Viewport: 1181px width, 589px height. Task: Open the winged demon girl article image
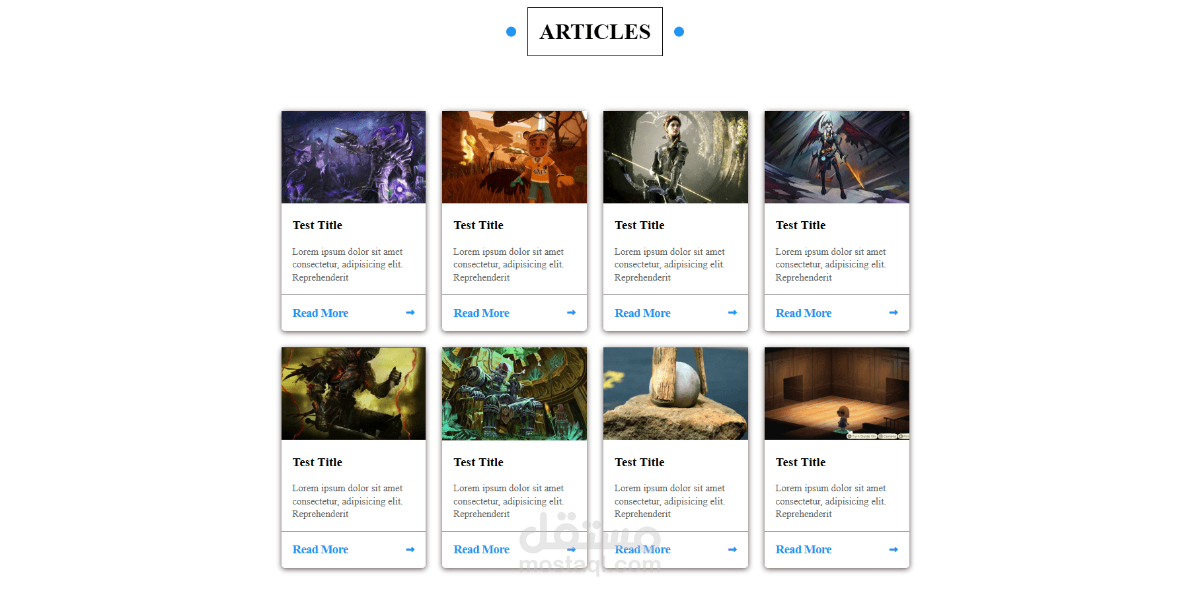coord(837,157)
